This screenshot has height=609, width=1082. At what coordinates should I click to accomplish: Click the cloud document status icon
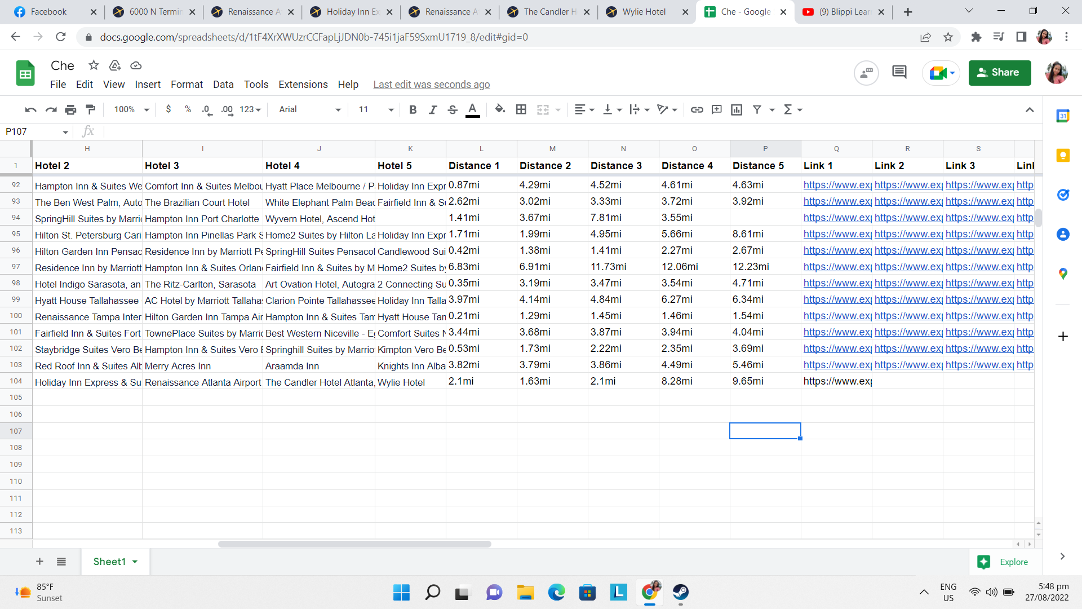point(136,65)
